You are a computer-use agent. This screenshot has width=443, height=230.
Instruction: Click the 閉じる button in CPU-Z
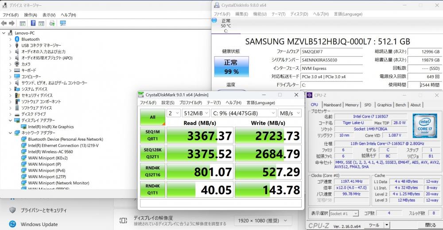coord(431,225)
